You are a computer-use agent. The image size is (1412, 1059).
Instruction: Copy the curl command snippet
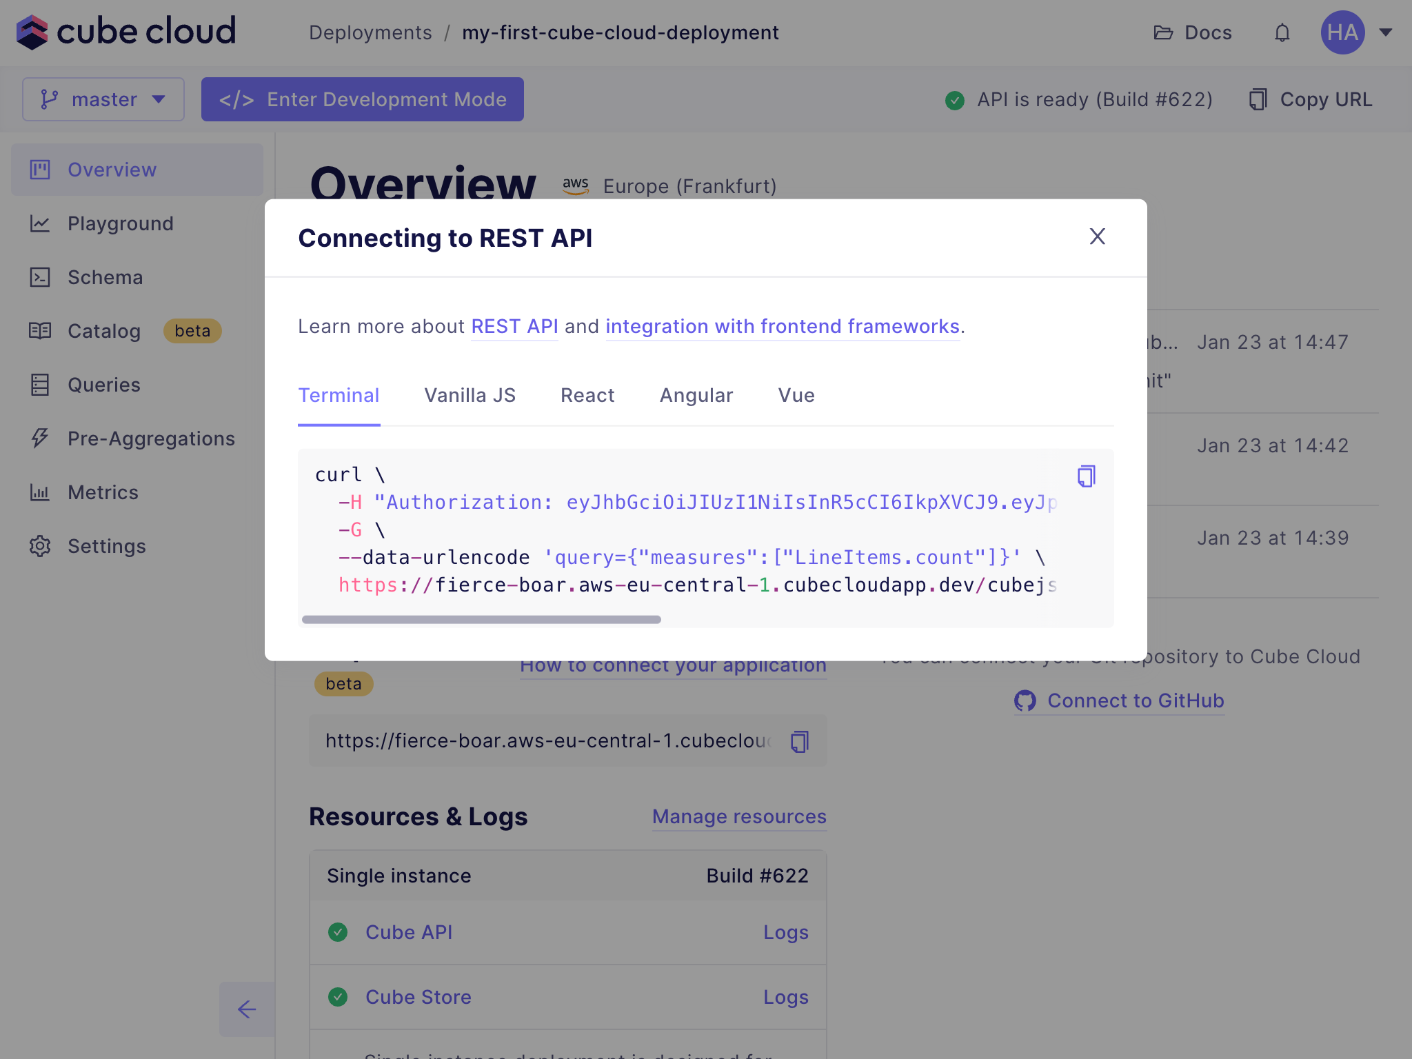point(1086,476)
